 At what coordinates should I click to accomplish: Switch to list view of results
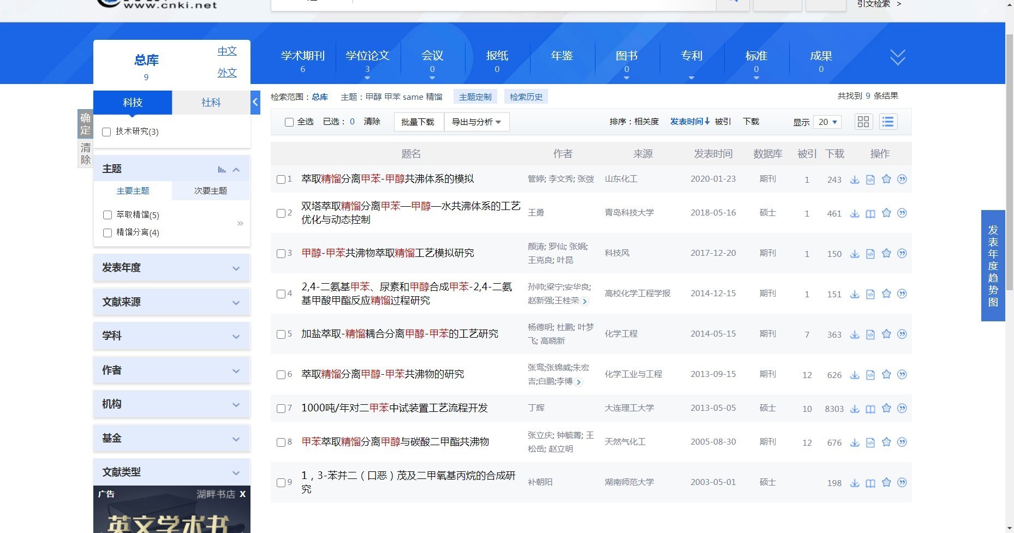pos(888,122)
